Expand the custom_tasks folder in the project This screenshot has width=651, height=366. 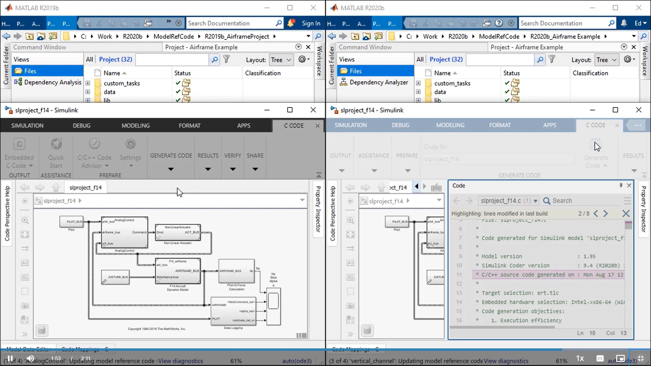(x=88, y=83)
